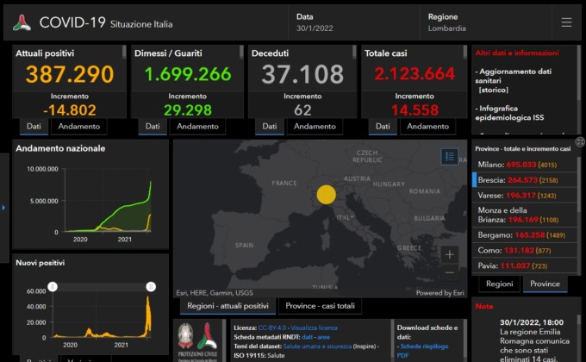This screenshot has width=586, height=362.
Task: Click the Powered by Esri text
Action: click(439, 293)
